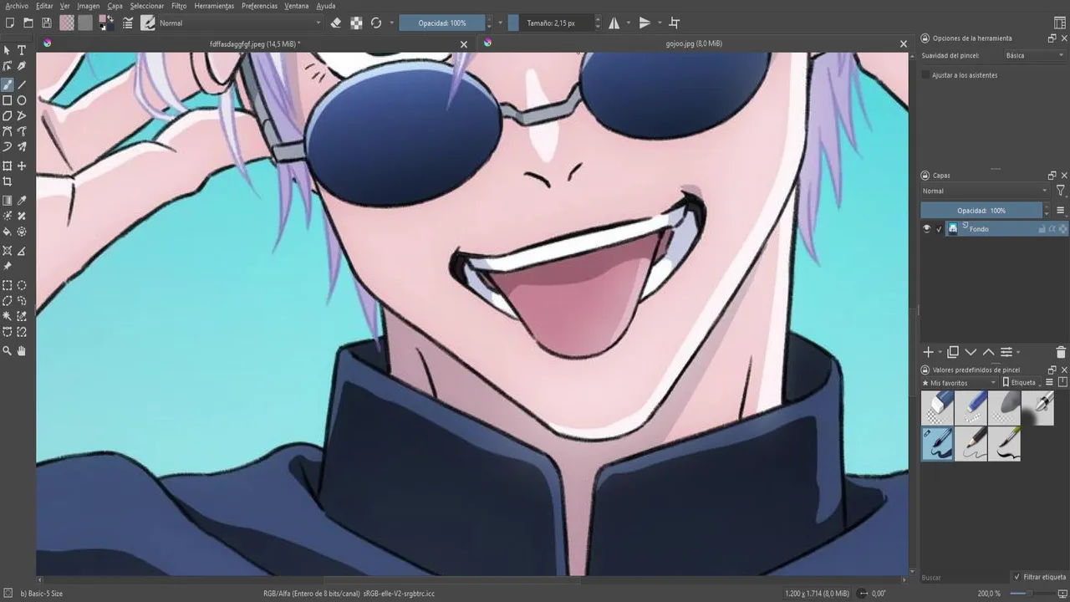Select the Crop tool
Viewport: 1070px width, 602px height.
point(8,181)
